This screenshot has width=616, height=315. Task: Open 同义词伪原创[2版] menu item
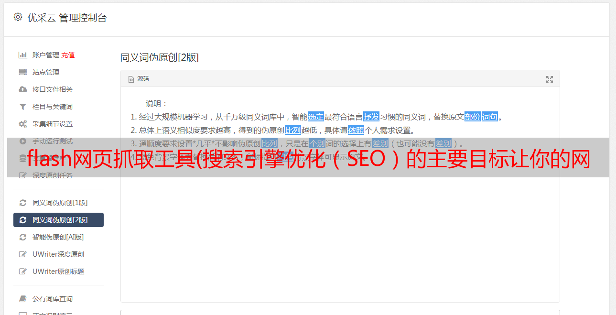[58, 220]
